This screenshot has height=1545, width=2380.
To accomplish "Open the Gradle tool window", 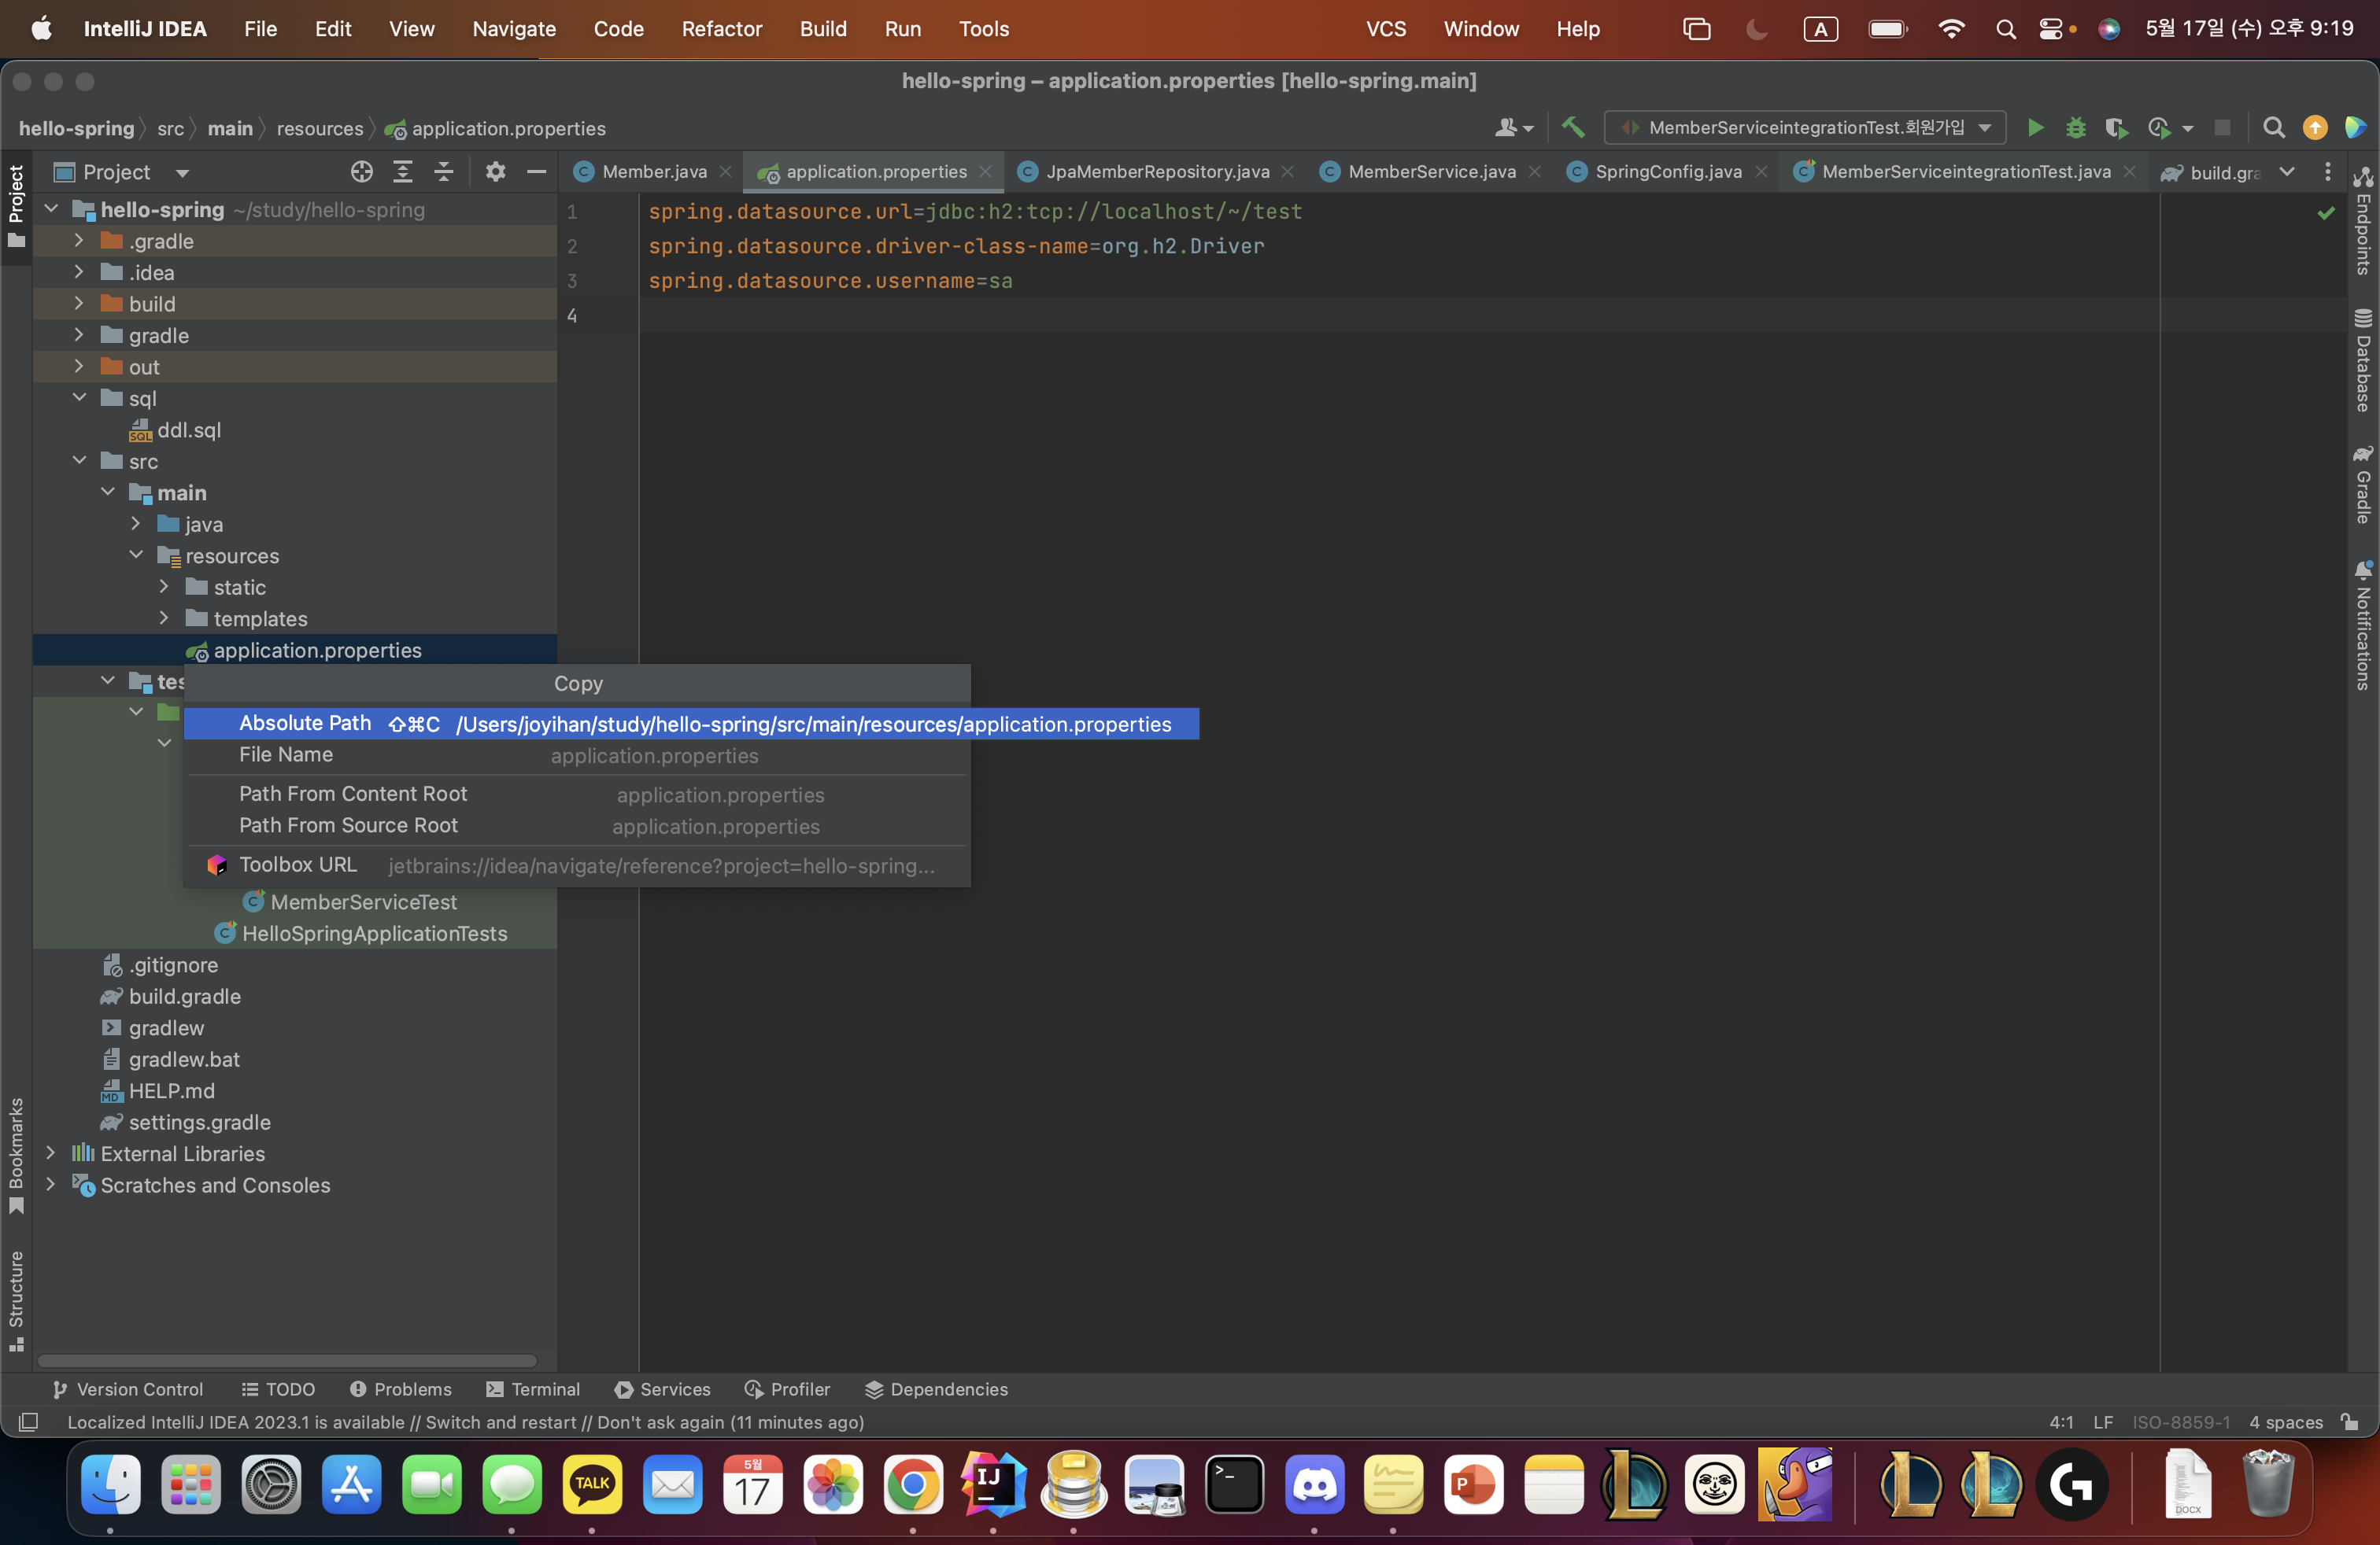I will [2363, 485].
